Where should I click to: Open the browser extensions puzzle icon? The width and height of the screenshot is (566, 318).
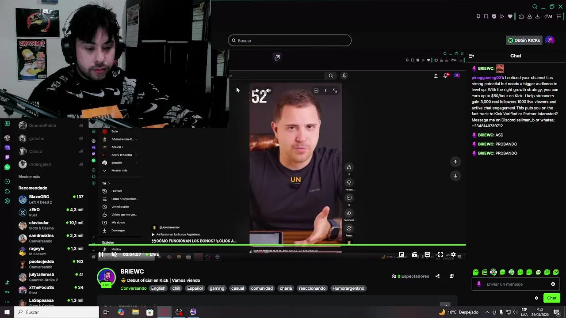tap(521, 16)
